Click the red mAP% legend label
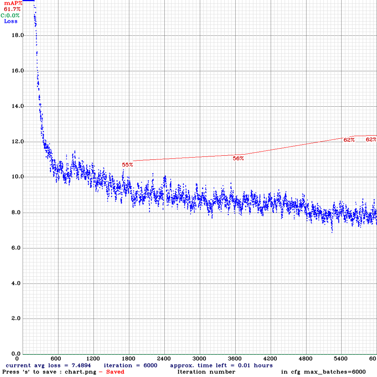This screenshot has width=377, height=377. (13, 3)
